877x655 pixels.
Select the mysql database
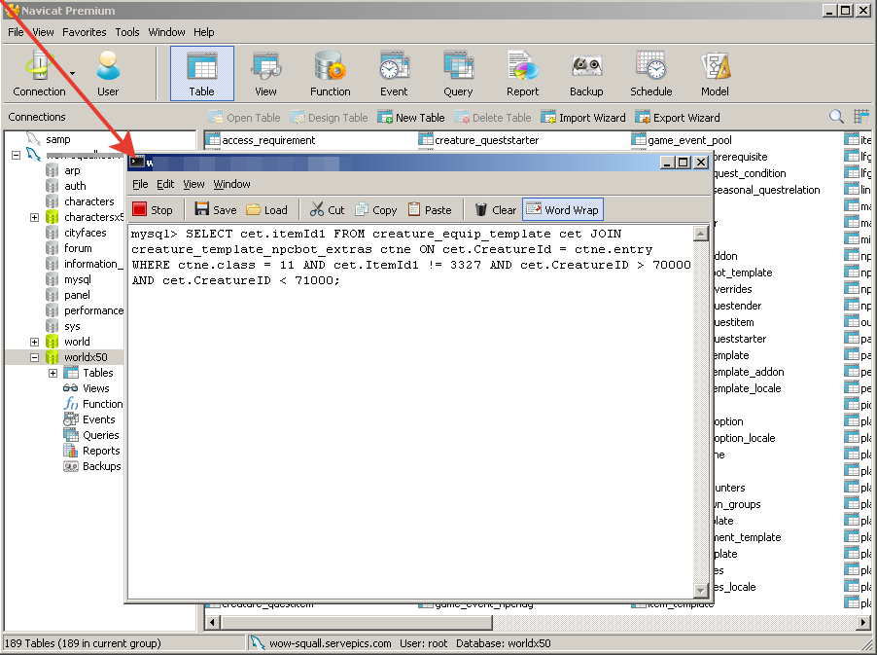77,279
